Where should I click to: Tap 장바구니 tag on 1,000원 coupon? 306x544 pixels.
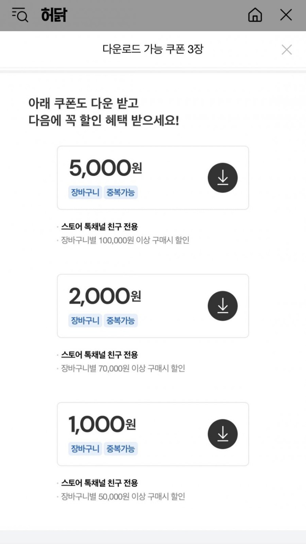85,449
